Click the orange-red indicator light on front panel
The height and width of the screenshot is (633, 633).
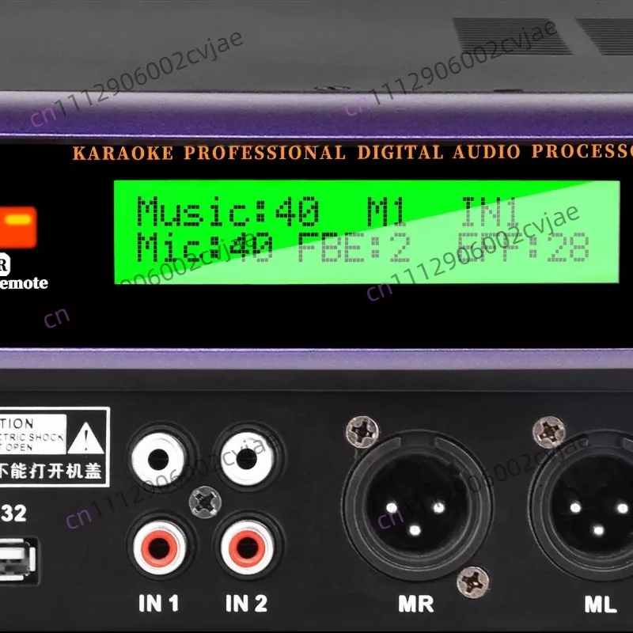point(17,227)
